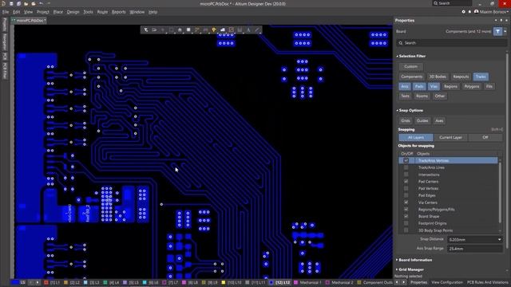
Task: Click the Undo arrow in the quick access bar
Action: click(41, 3)
